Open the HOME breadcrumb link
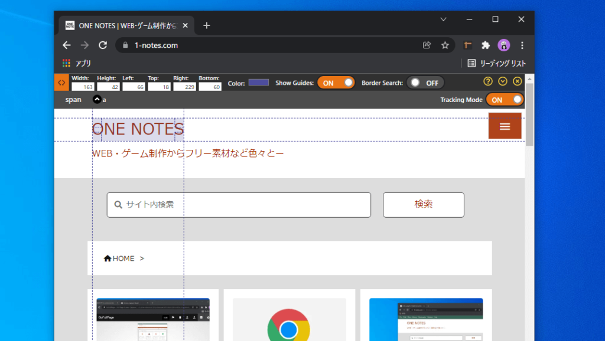 pos(121,258)
